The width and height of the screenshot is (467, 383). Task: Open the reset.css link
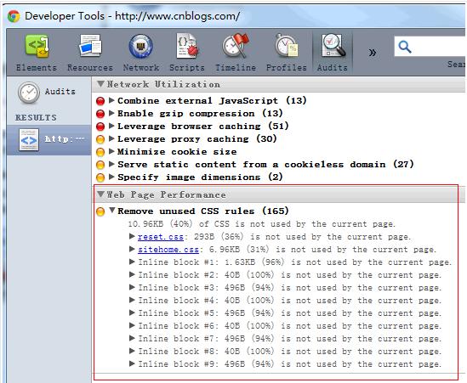pos(161,237)
